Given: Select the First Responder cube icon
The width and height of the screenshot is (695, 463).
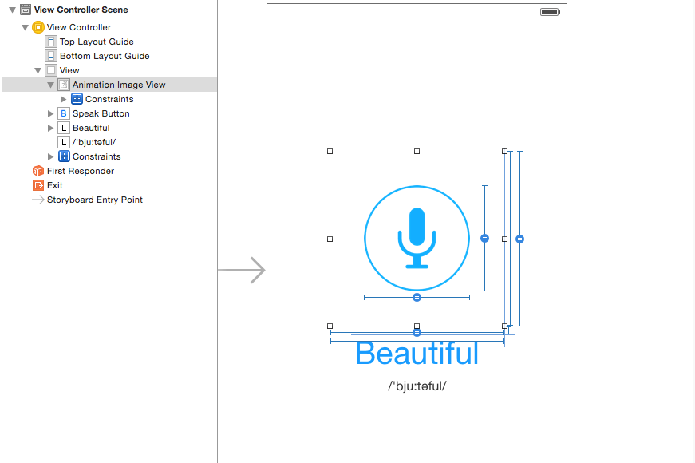Looking at the screenshot, I should pyautogui.click(x=38, y=171).
